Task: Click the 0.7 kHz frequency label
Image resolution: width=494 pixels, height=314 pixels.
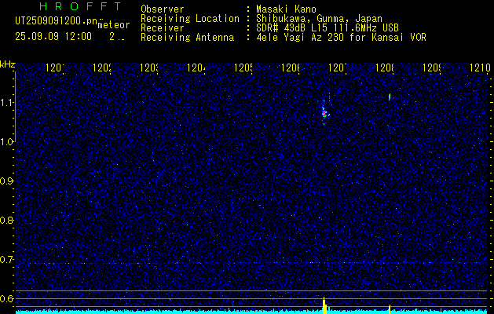Action: pyautogui.click(x=7, y=260)
